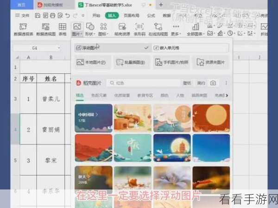Click the wallpaper (壁纸) search tag
Image resolution: width=278 pixels, height=208 pixels.
click(187, 83)
